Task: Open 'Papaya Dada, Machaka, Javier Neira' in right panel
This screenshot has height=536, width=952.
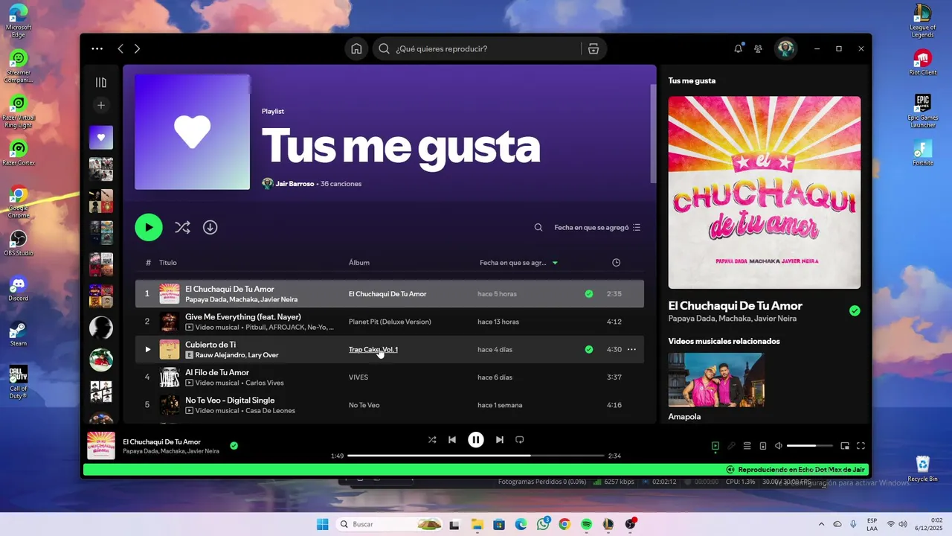Action: point(733,319)
